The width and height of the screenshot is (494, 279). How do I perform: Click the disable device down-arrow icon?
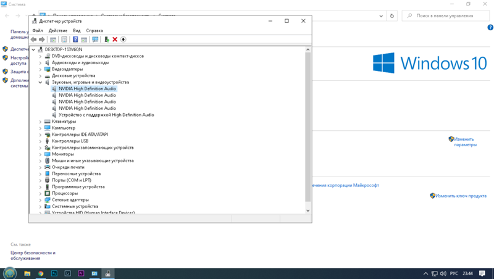point(123,40)
